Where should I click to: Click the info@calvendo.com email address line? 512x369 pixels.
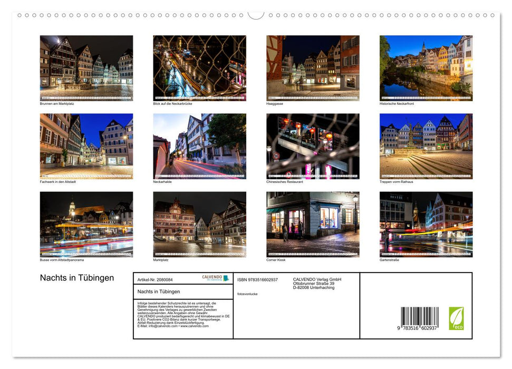click(x=173, y=326)
